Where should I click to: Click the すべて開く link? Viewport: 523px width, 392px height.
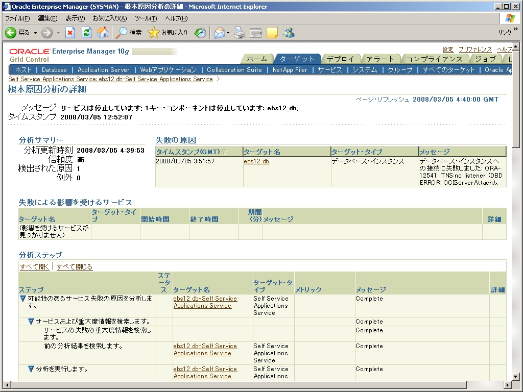(34, 267)
